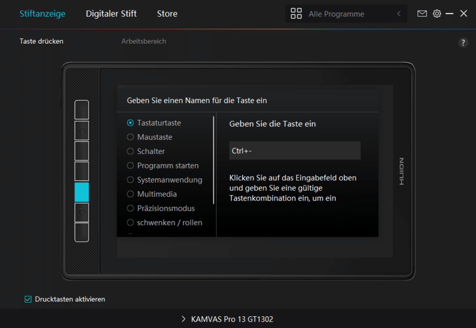Screen dimensions: 476x328
Task: Open the mail feedback icon
Action: tap(422, 14)
